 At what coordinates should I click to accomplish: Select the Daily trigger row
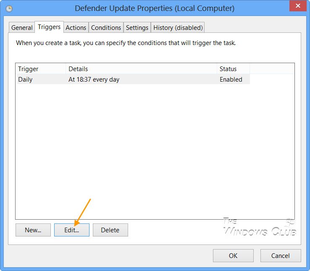[133, 79]
